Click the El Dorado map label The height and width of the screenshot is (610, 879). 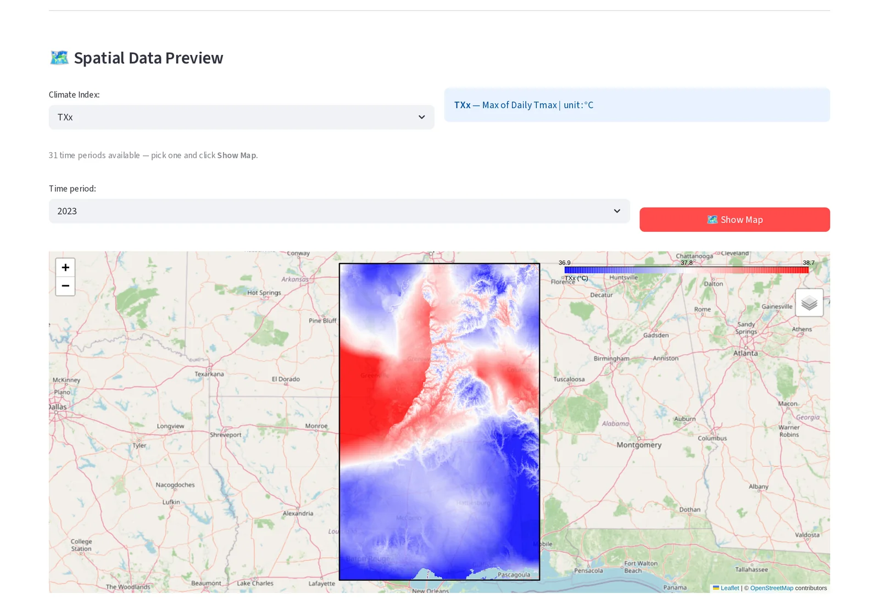[286, 379]
